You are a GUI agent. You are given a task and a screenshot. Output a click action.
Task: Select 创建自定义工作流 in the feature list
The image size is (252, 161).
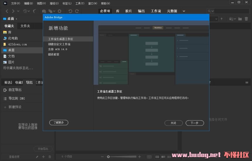59,44
